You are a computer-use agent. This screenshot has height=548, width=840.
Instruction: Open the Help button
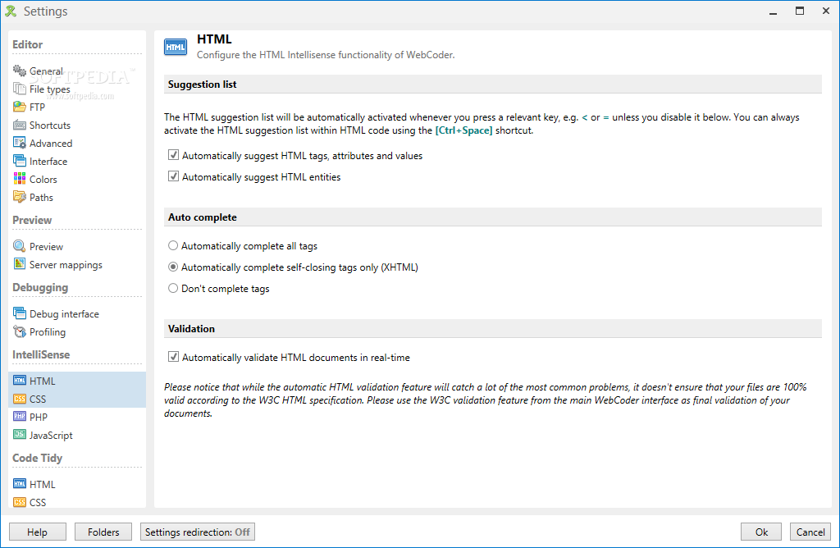point(37,532)
